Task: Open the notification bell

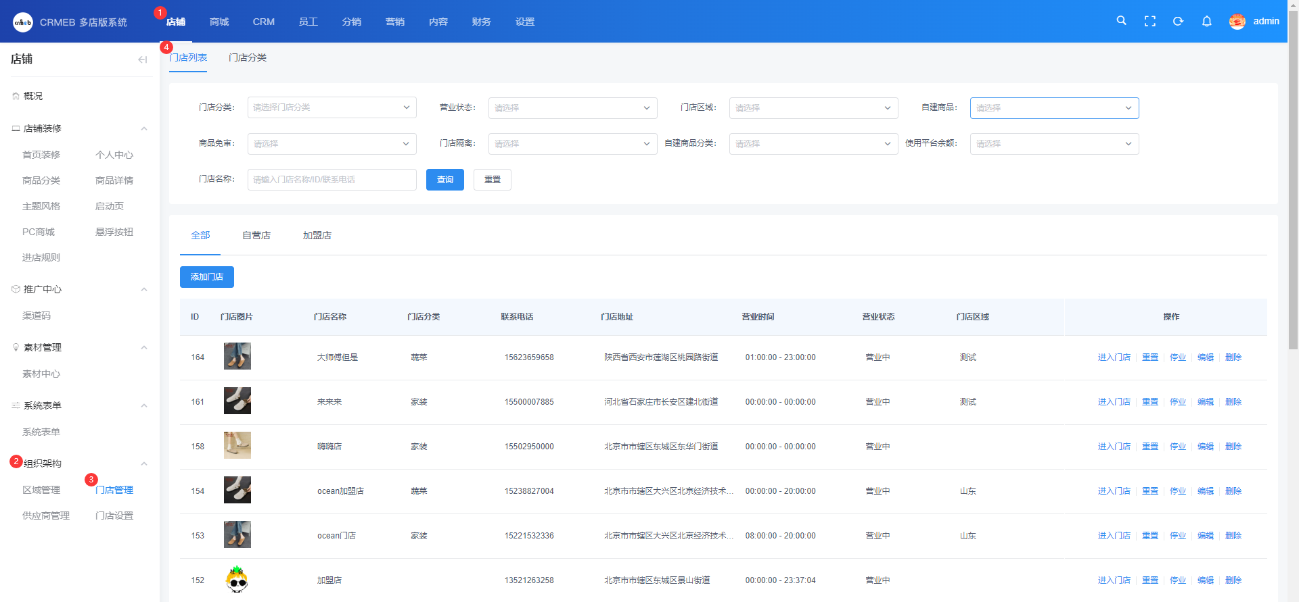Action: 1206,21
